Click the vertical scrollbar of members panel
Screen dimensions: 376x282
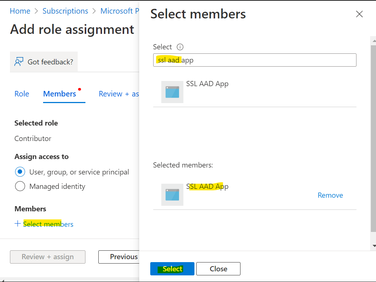373,138
